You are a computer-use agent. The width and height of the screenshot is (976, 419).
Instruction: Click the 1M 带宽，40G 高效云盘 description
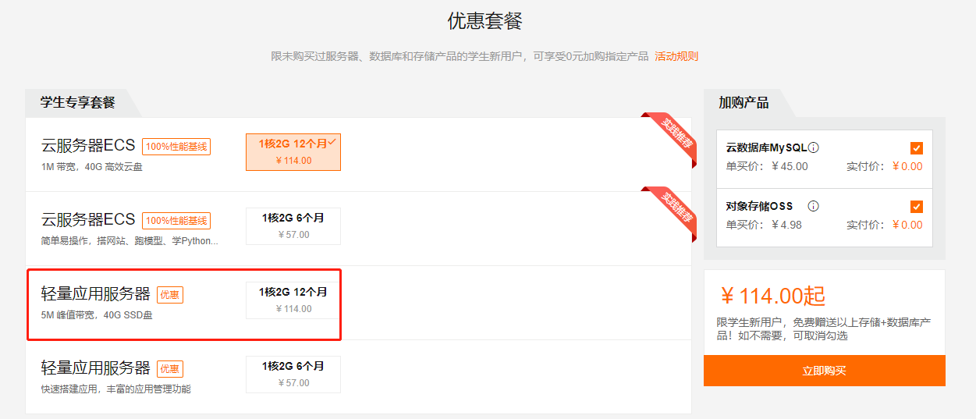tap(92, 167)
